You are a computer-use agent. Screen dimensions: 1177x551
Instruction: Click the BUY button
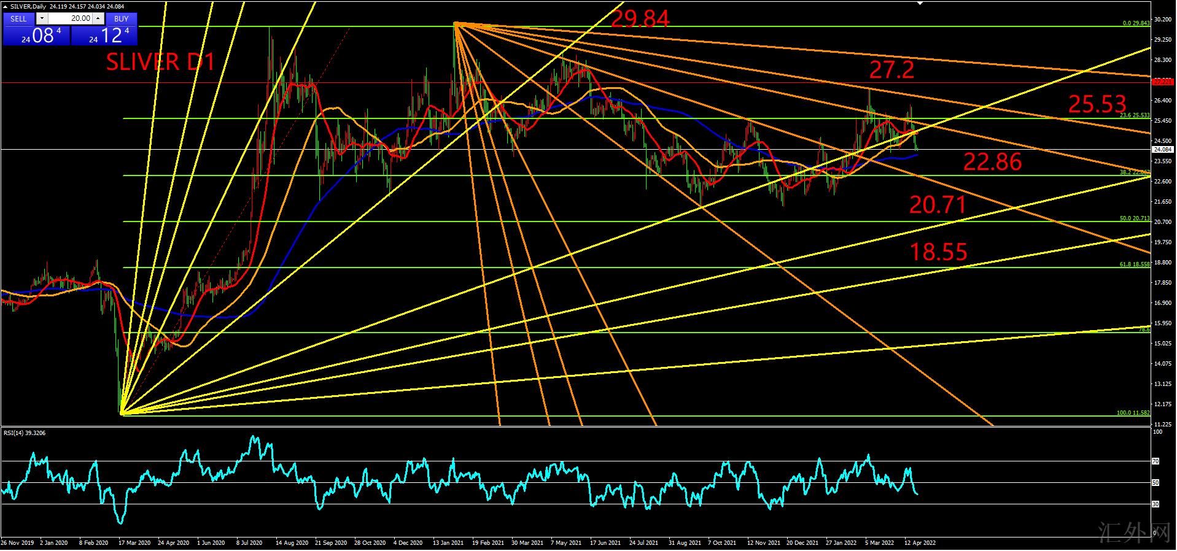tap(121, 18)
